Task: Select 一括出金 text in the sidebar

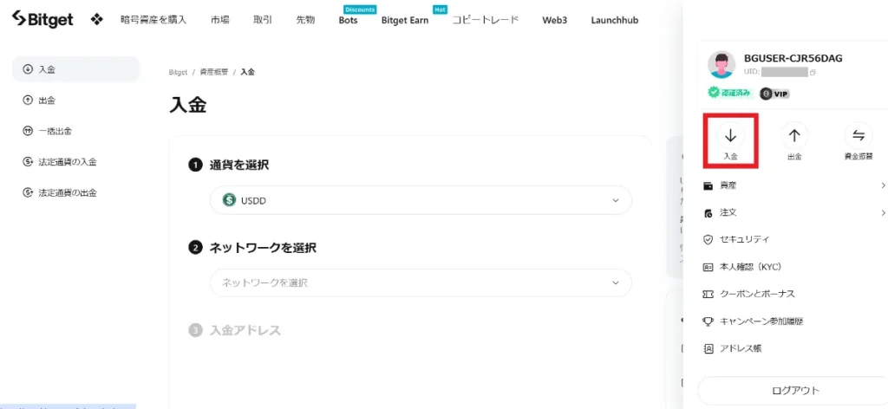Action: coord(55,131)
